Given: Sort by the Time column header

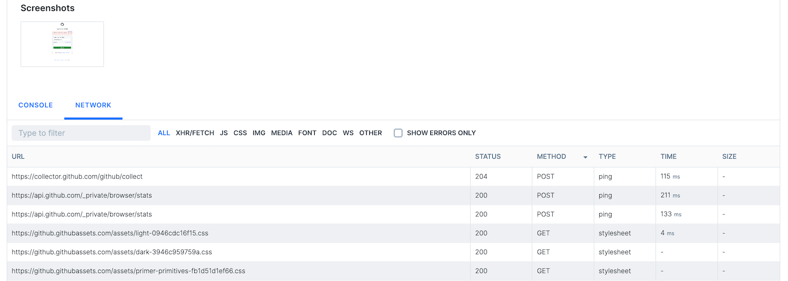Looking at the screenshot, I should tap(668, 157).
